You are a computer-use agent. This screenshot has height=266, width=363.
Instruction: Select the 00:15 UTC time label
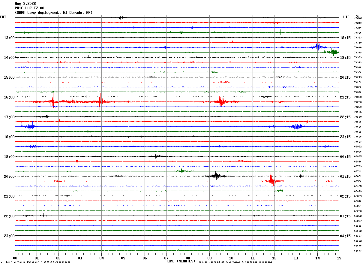pyautogui.click(x=345, y=156)
